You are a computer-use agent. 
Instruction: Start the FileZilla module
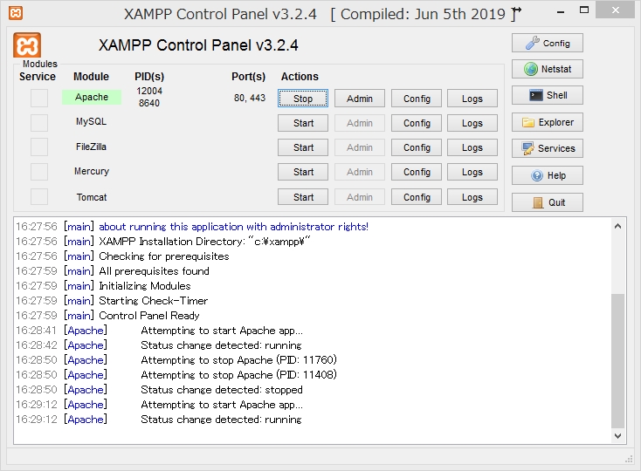[x=303, y=147]
